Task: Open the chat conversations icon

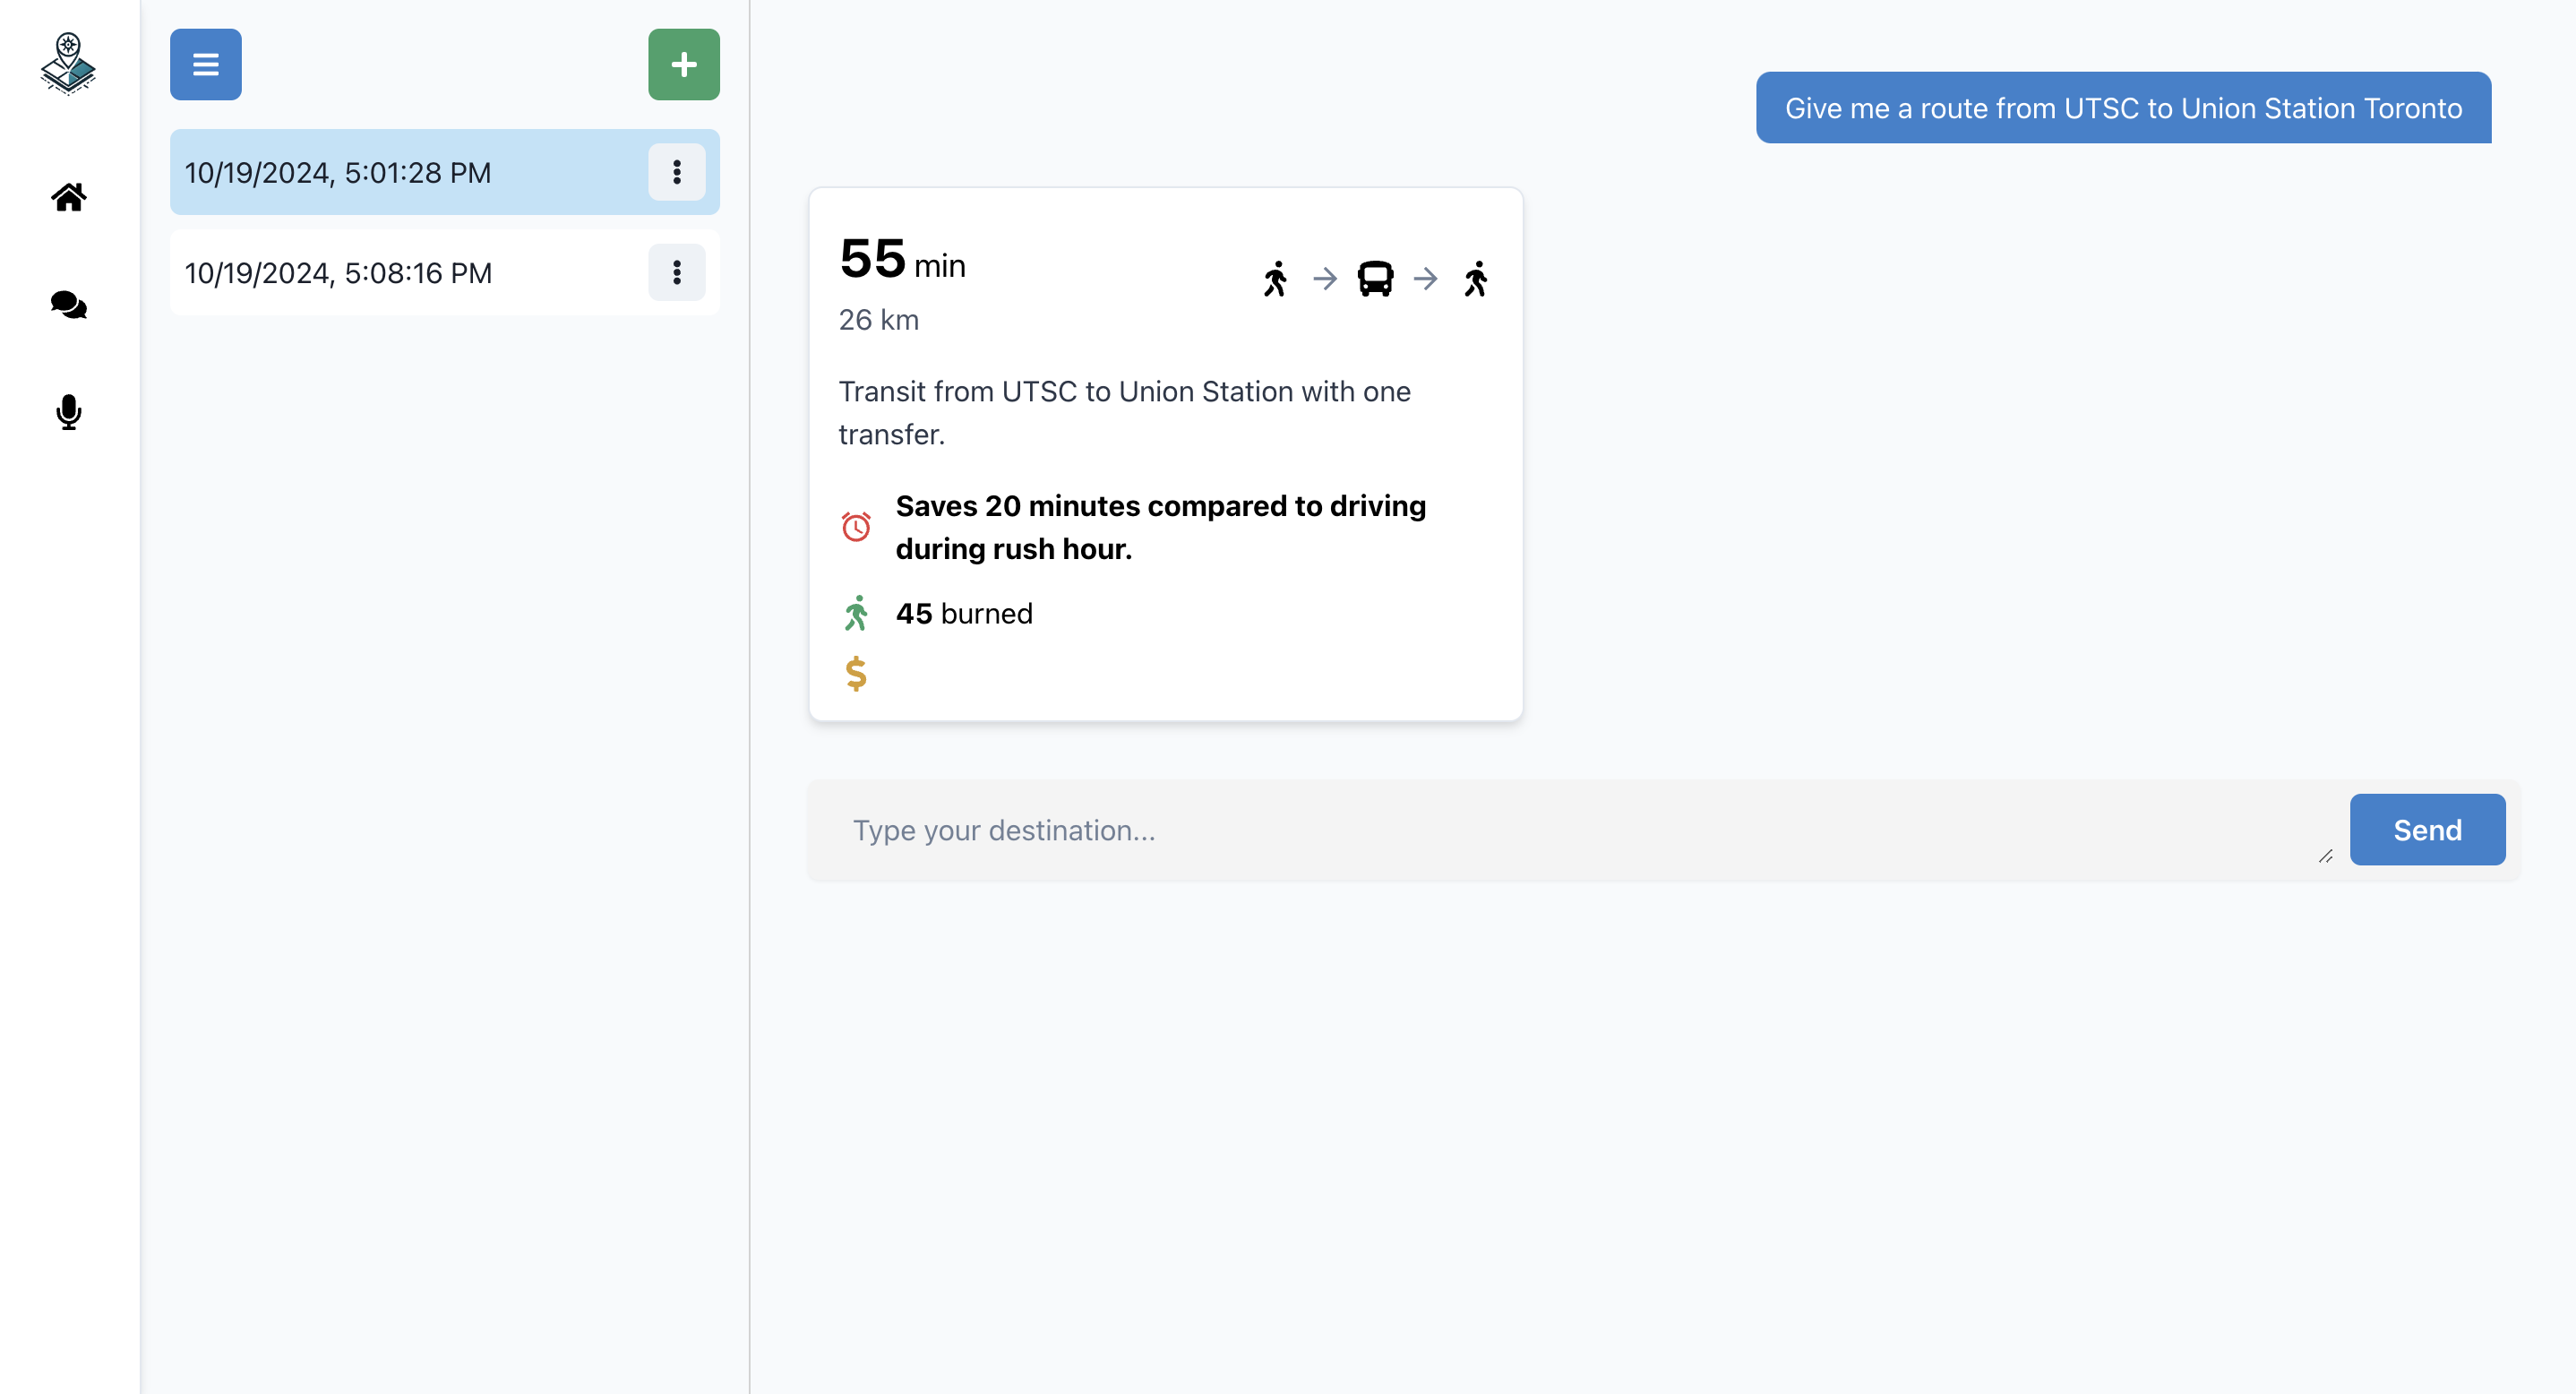Action: (68, 304)
